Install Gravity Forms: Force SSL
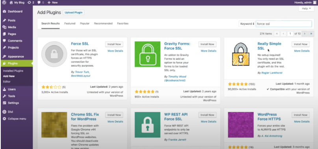318x149 pixels. point(208,44)
